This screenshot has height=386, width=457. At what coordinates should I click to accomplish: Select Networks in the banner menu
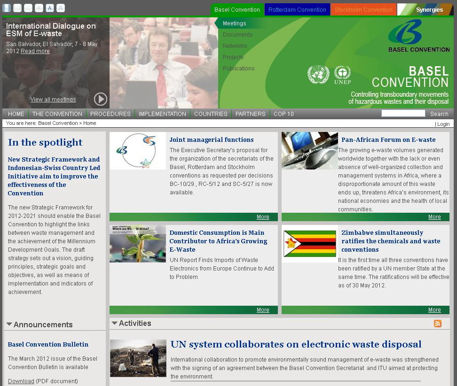235,46
